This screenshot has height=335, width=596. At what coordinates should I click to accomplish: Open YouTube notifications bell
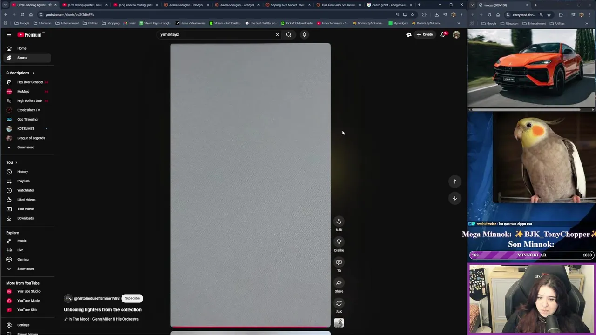443,34
